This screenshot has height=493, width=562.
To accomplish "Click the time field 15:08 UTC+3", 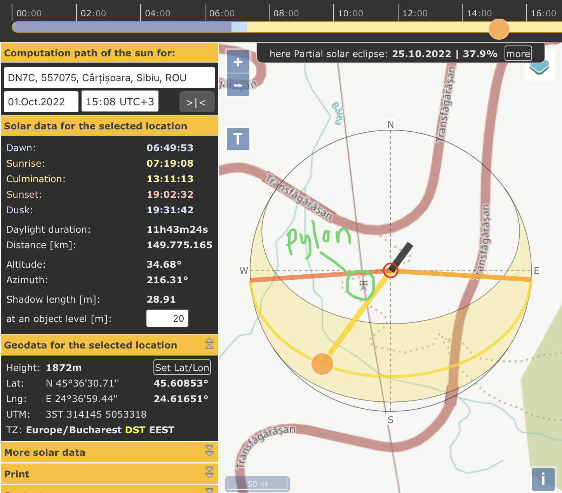I will coord(120,102).
